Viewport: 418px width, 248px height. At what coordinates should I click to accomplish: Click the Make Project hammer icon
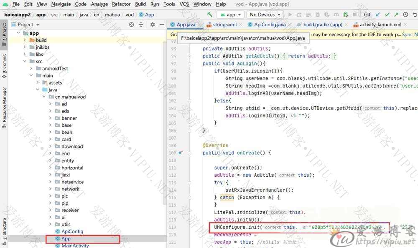tap(210, 14)
